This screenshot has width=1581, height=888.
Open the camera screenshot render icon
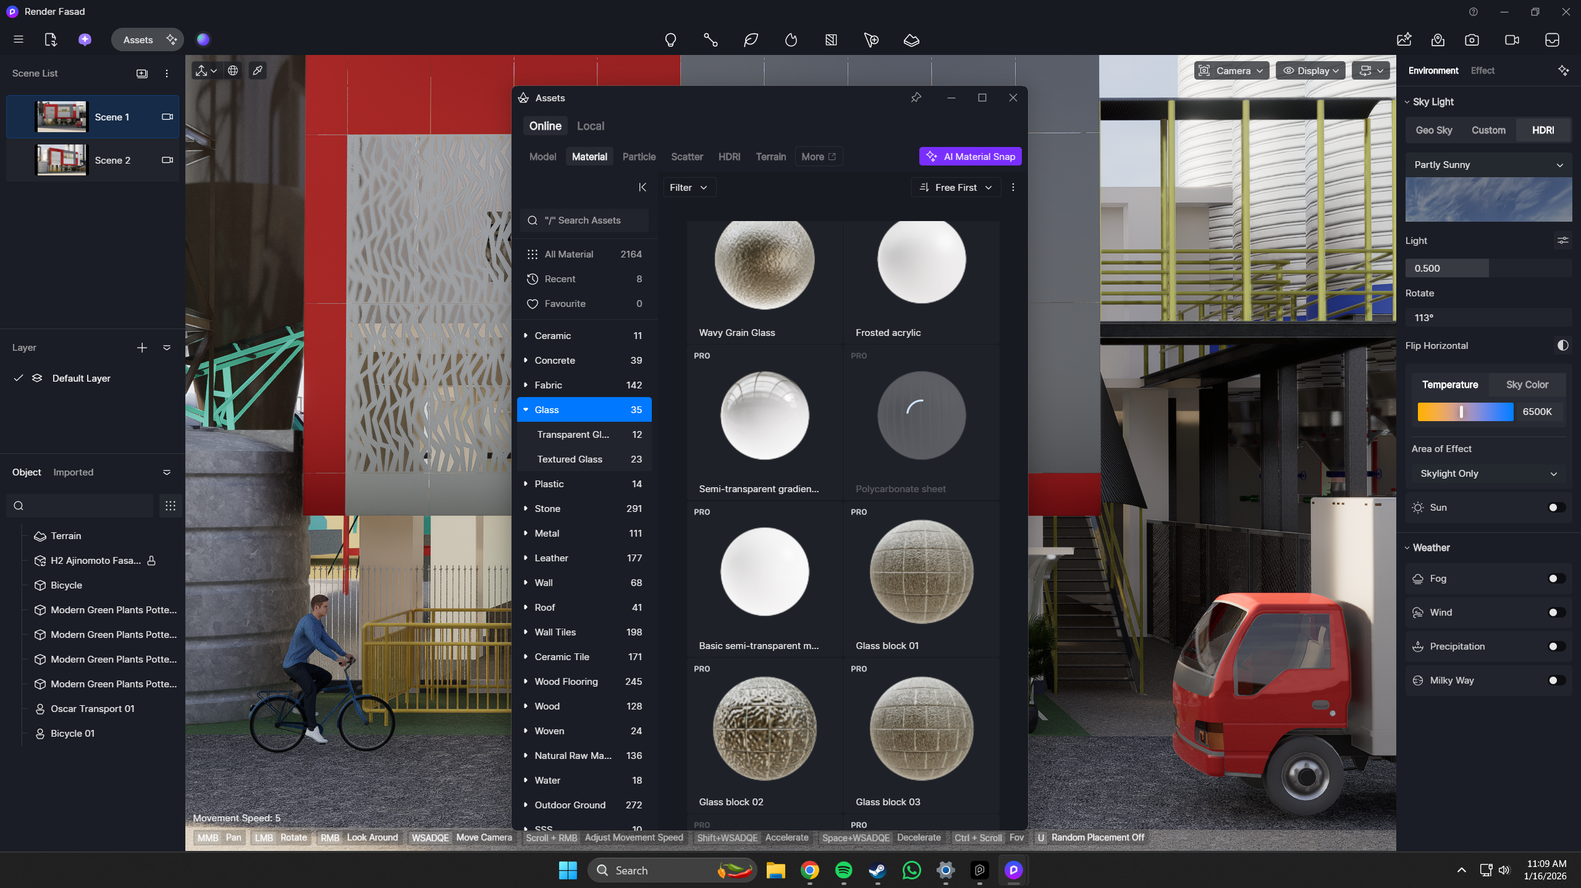(1472, 40)
